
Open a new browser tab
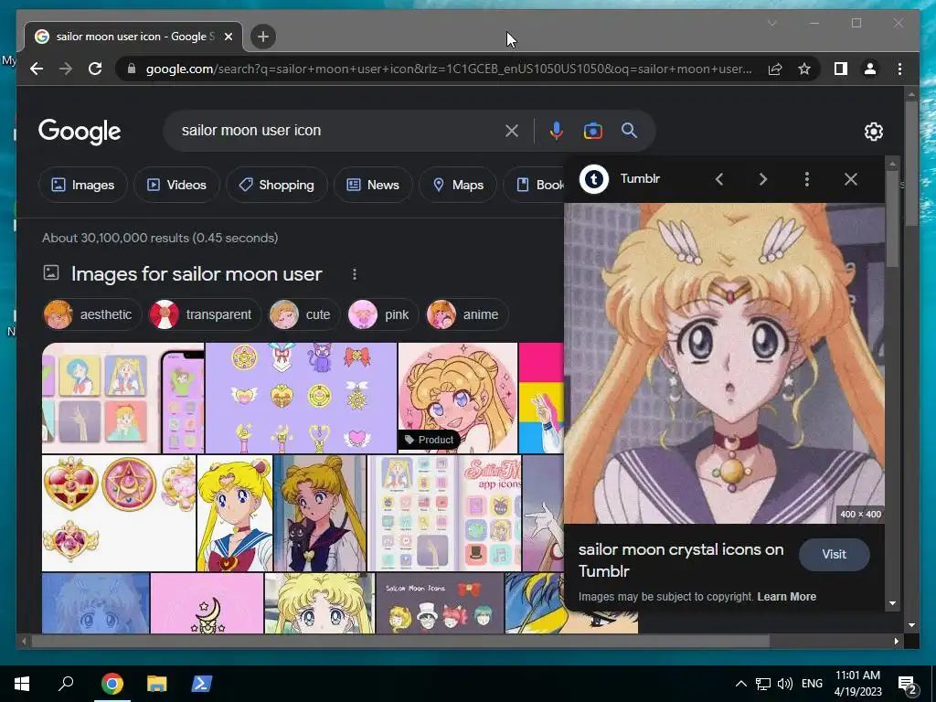pos(262,37)
